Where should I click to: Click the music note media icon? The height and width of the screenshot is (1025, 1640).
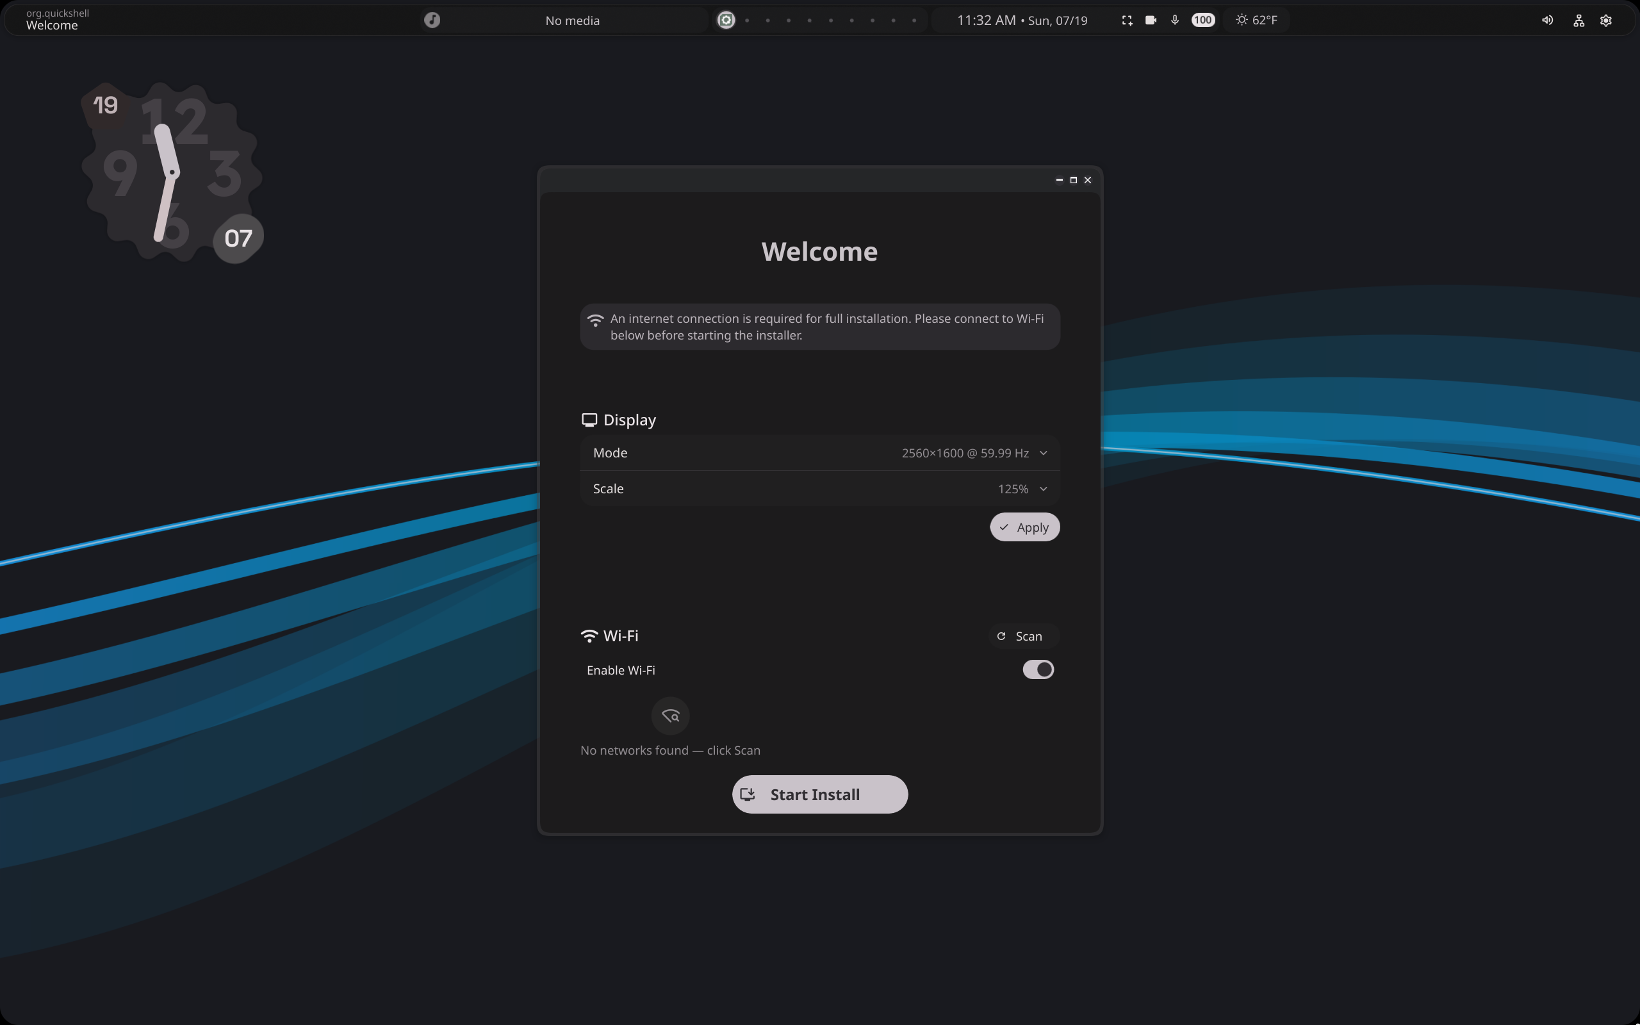[x=432, y=20]
